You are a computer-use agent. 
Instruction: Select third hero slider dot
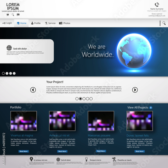tap(10, 73)
